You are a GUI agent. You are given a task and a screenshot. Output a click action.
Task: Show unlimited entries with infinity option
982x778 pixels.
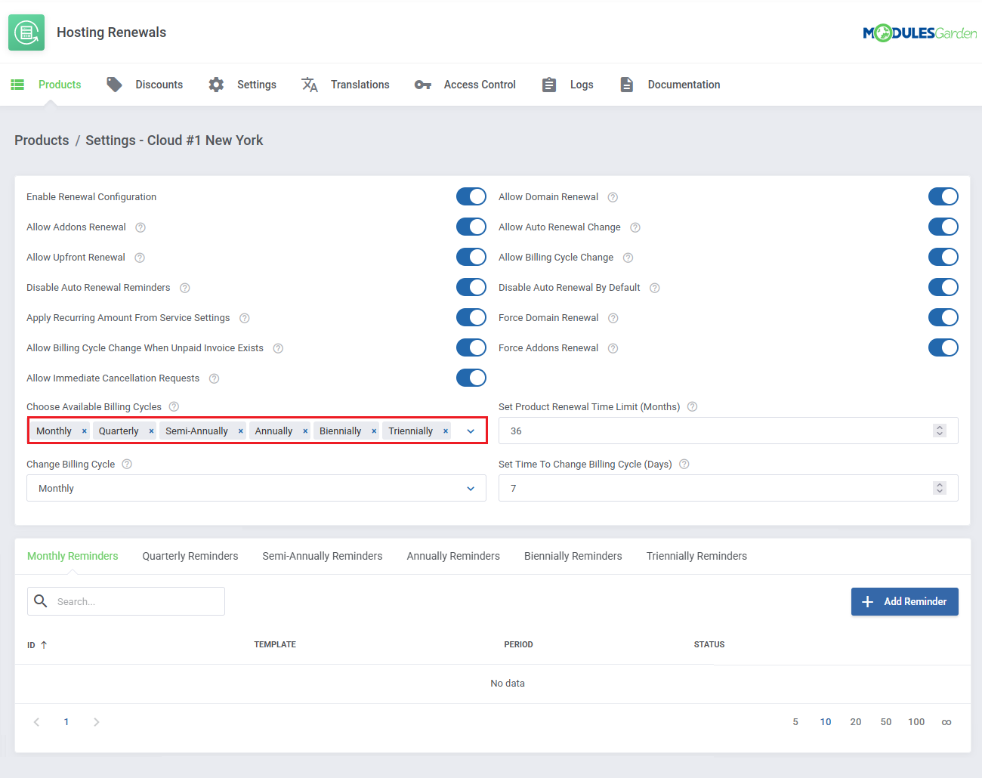click(946, 722)
